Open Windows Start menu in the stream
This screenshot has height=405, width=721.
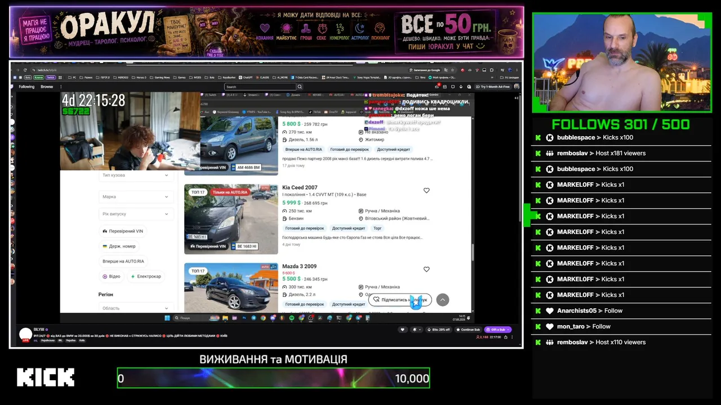[x=167, y=318]
